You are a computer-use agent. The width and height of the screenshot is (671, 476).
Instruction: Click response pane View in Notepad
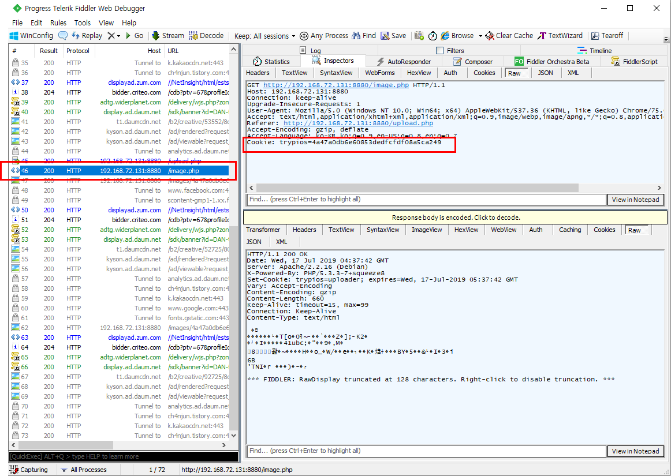pyautogui.click(x=635, y=451)
